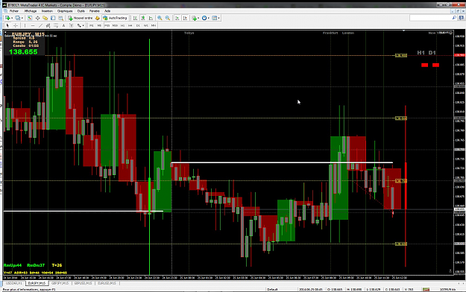Select the Horizontal Line tool

click(x=33, y=25)
